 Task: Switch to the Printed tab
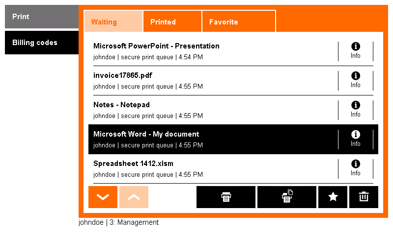tap(172, 22)
